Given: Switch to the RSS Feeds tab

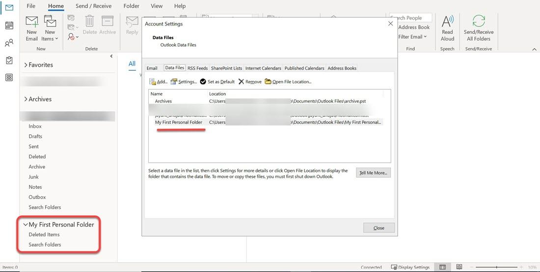Looking at the screenshot, I should tap(197, 68).
